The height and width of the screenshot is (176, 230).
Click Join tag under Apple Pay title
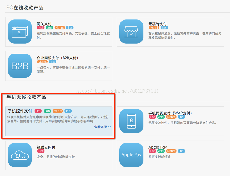pos(161,151)
